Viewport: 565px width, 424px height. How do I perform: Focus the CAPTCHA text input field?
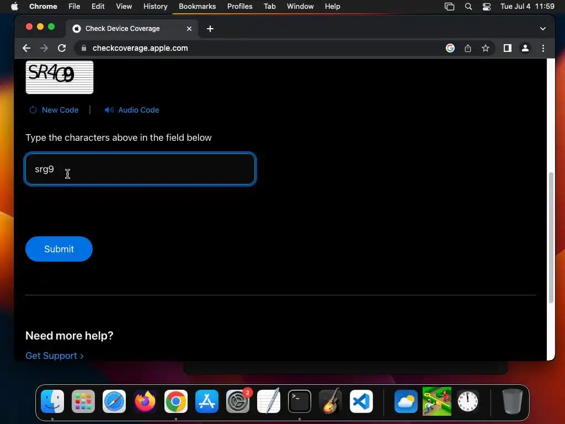140,169
